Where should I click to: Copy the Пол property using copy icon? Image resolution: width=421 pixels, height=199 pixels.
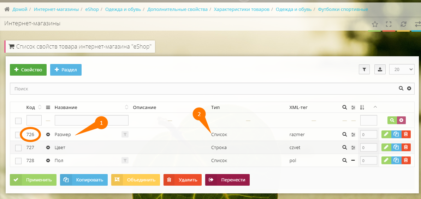(x=396, y=161)
